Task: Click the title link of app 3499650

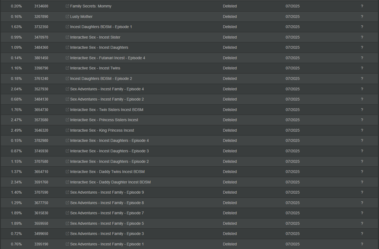Action: (x=107, y=234)
